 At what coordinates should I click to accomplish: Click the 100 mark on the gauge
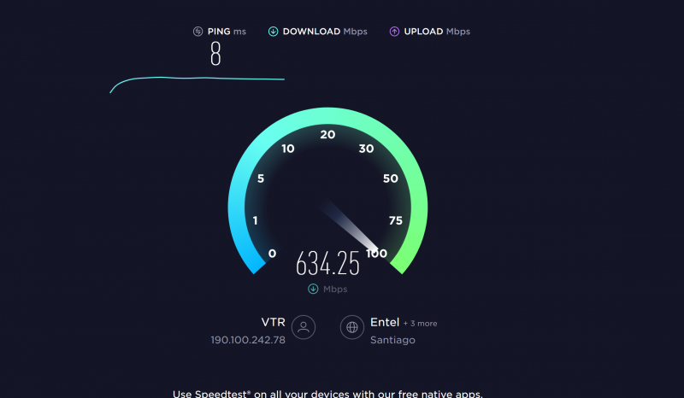376,254
